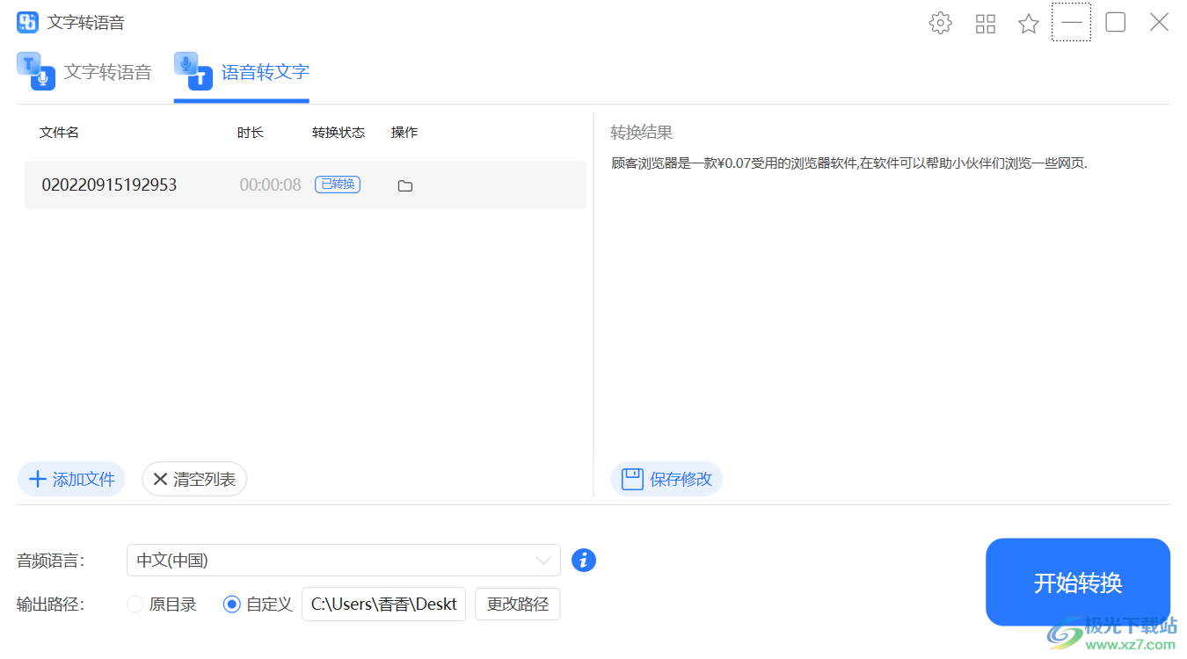This screenshot has width=1187, height=659.
Task: Click the 输出路径: label
Action: point(51,605)
